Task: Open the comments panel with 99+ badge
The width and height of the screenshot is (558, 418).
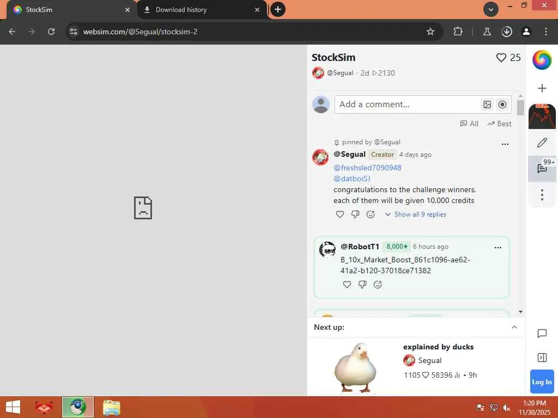Action: tap(542, 168)
